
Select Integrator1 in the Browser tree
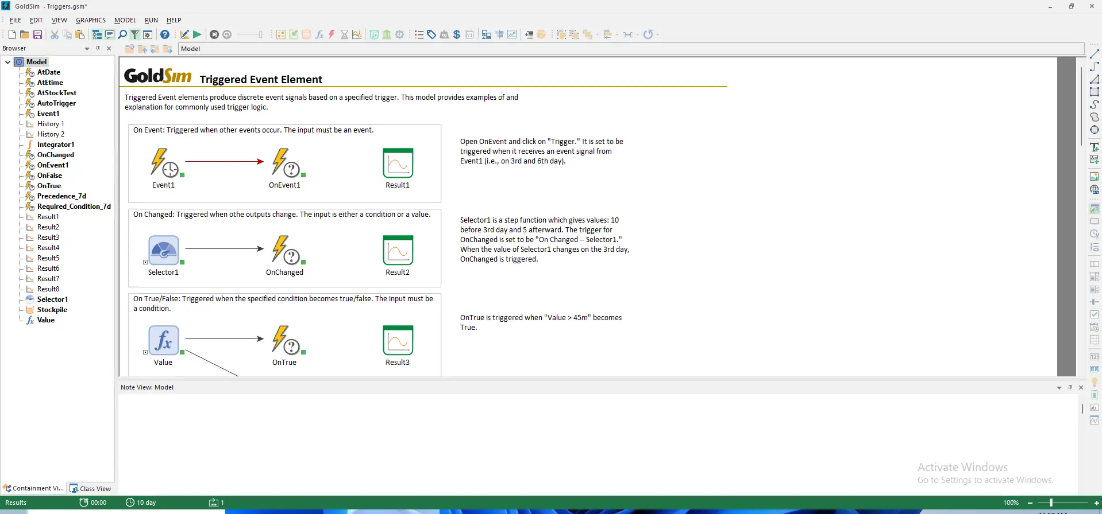pos(56,145)
